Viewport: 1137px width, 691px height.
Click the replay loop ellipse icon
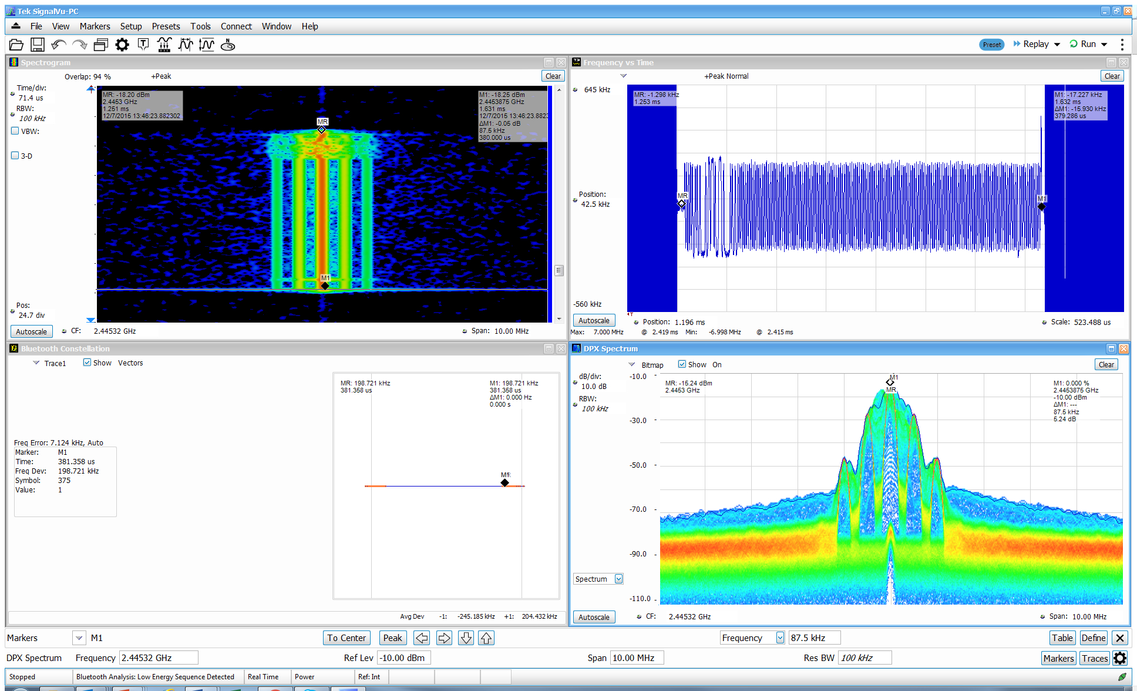tap(228, 45)
